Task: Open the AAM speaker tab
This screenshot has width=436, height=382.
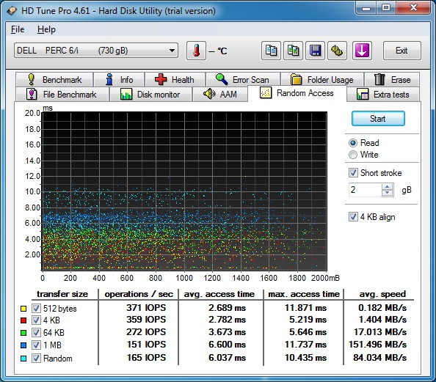Action: [x=220, y=95]
